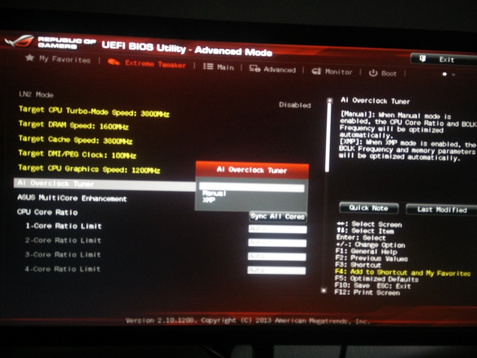Click the 4-Core Ratio Limit input field
477x358 pixels.
coord(277,270)
